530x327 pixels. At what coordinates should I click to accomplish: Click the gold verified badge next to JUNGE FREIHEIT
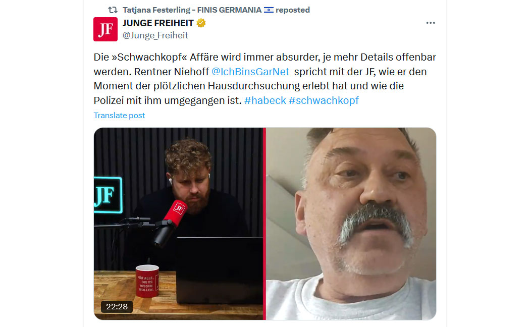click(201, 23)
